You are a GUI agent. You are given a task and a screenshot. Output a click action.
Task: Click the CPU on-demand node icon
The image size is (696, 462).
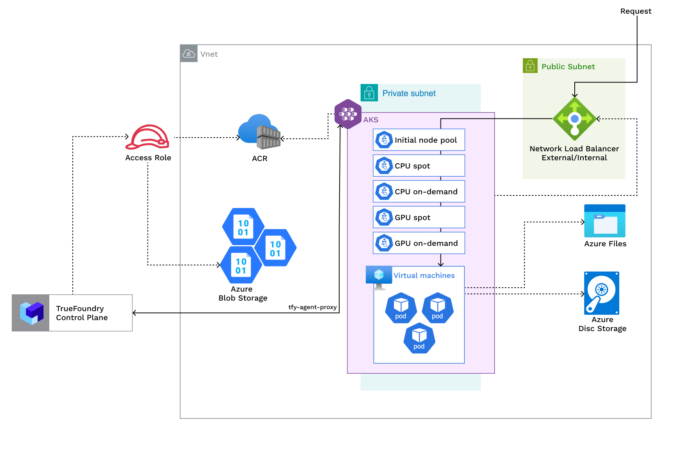384,192
